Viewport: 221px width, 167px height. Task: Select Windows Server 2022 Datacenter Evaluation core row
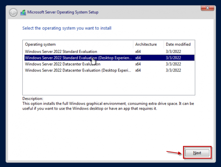109,64
